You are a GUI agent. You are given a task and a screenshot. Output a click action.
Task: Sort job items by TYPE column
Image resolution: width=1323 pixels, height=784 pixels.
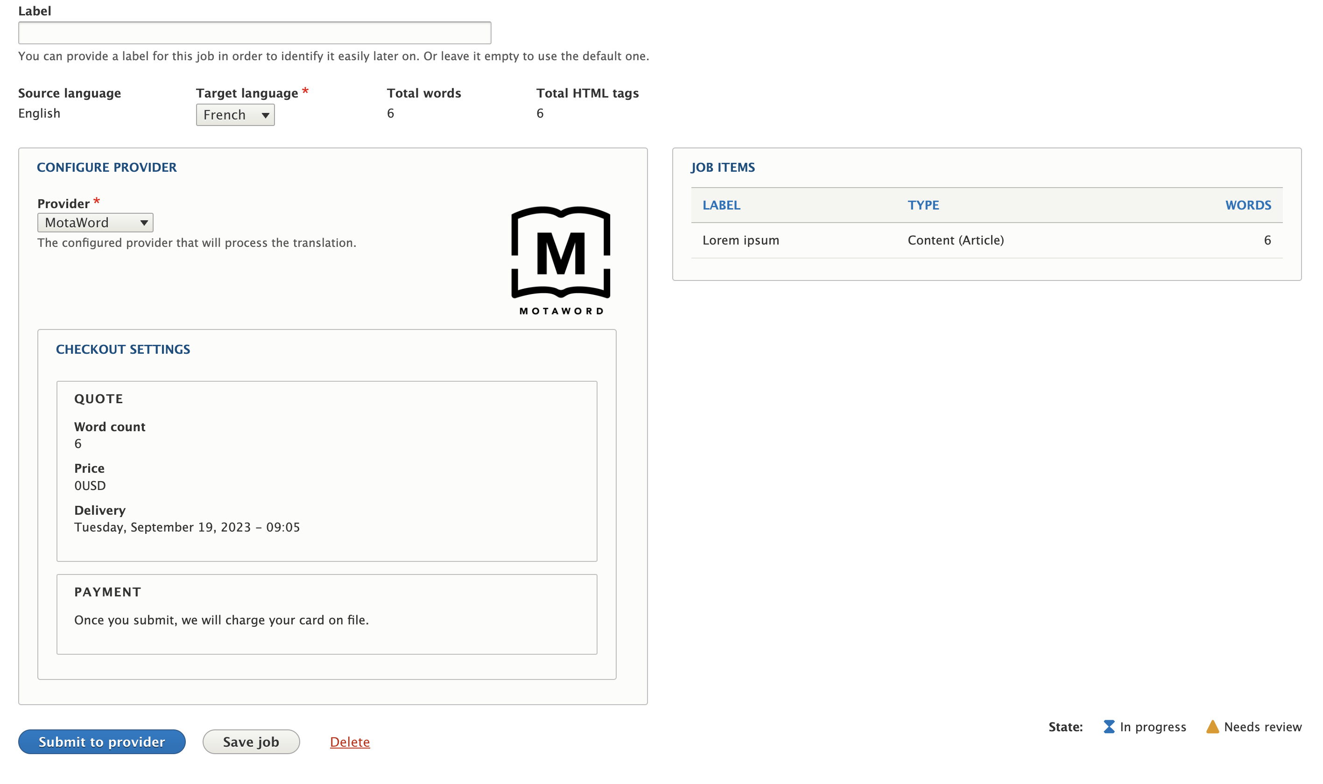[922, 205]
